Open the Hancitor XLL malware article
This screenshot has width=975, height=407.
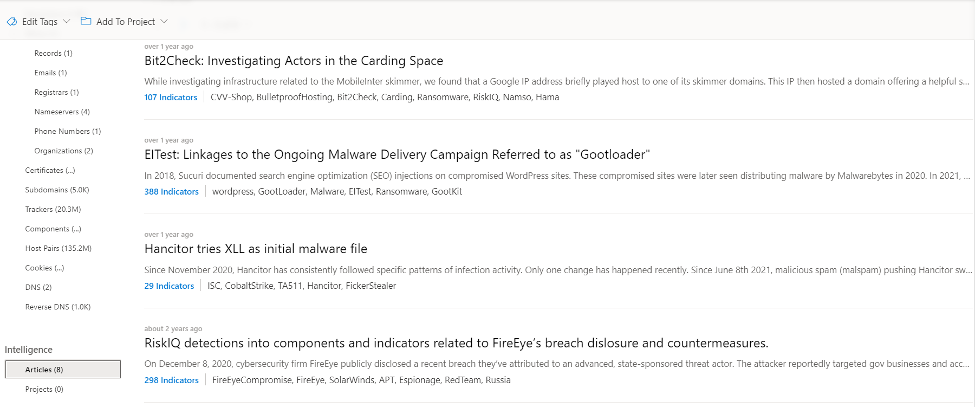click(255, 249)
